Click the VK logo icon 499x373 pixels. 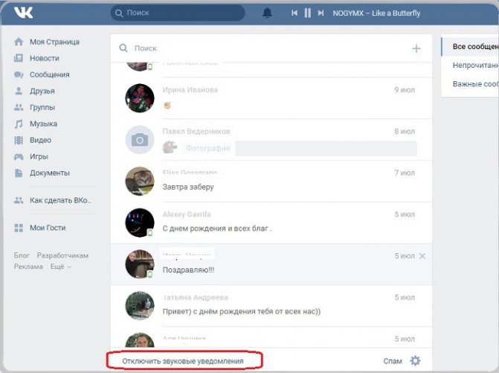[x=24, y=13]
